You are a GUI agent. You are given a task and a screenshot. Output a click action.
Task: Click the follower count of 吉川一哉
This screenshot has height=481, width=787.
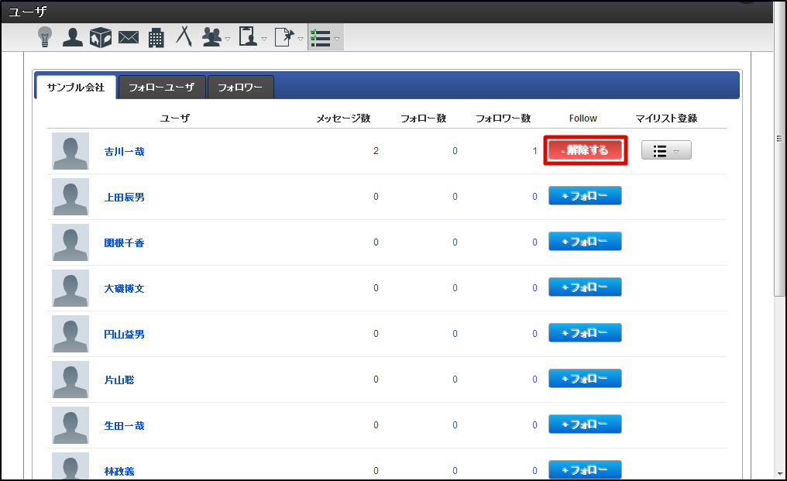coord(534,151)
